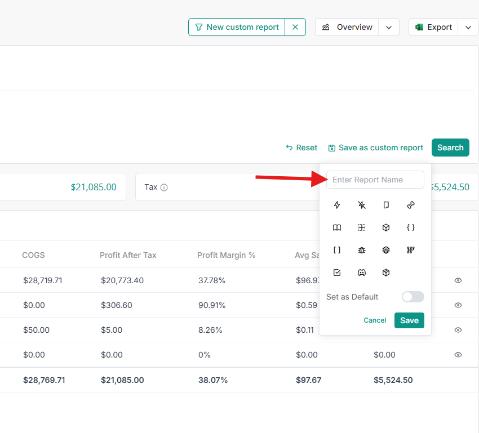The width and height of the screenshot is (479, 433).
Task: Select the bone icon for report
Action: point(411,205)
